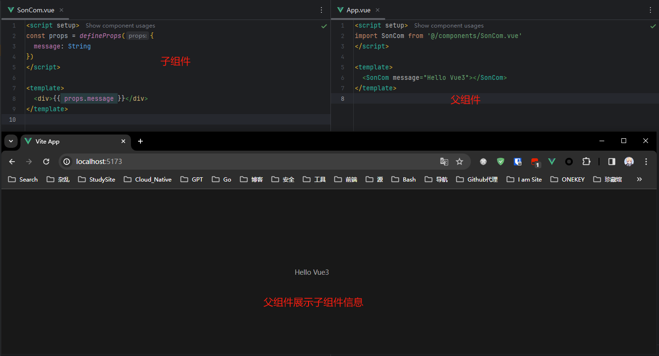The image size is (659, 356).
Task: Close the SonCom.vue editor tab
Action: (x=61, y=10)
